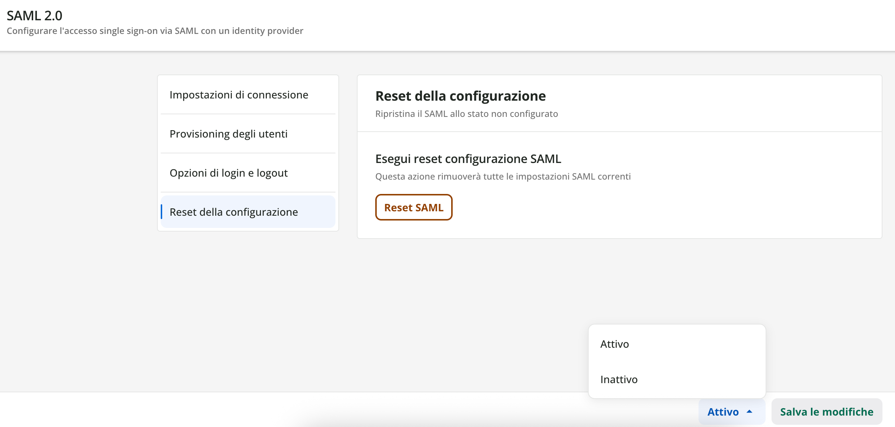This screenshot has width=895, height=427.
Task: Click the SAML 2.0 page title
Action: click(x=35, y=15)
